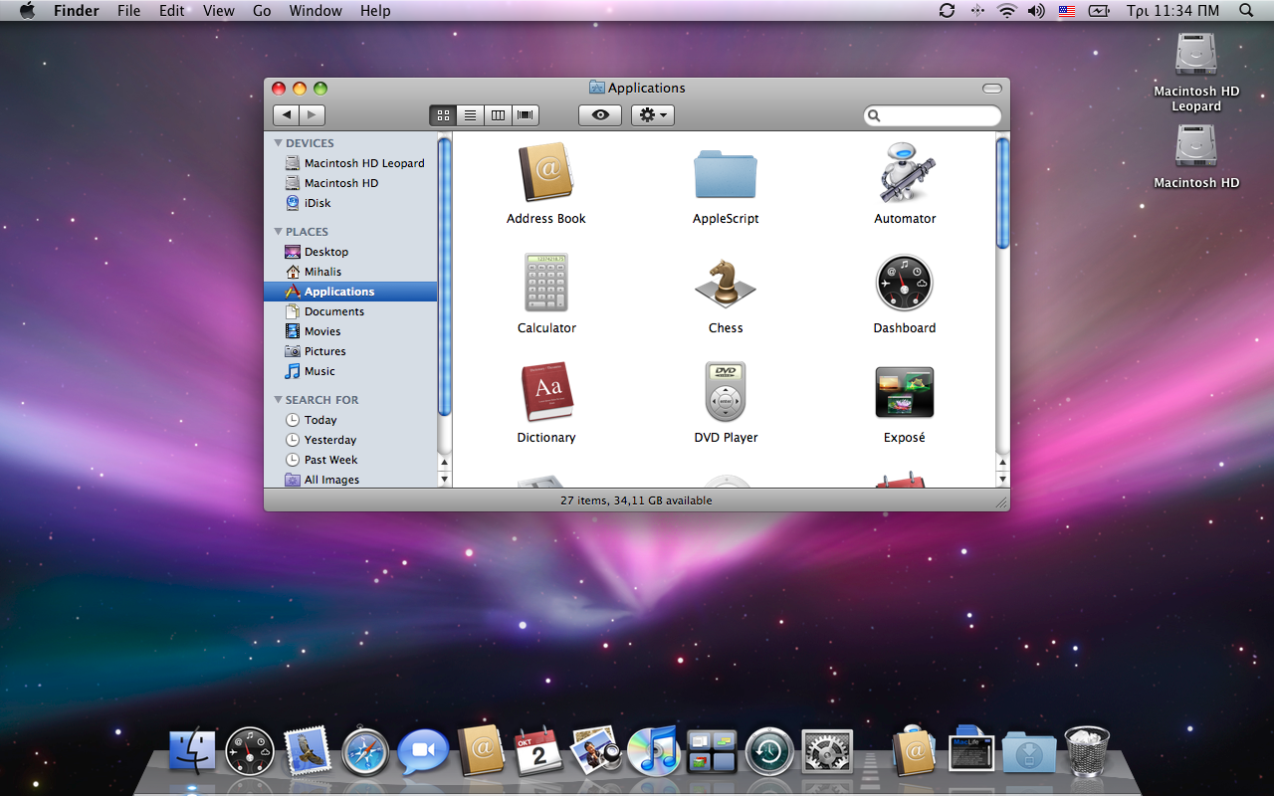Collapse the SEARCH FOR sidebar section
Screen dimensions: 1274x796
pos(279,400)
